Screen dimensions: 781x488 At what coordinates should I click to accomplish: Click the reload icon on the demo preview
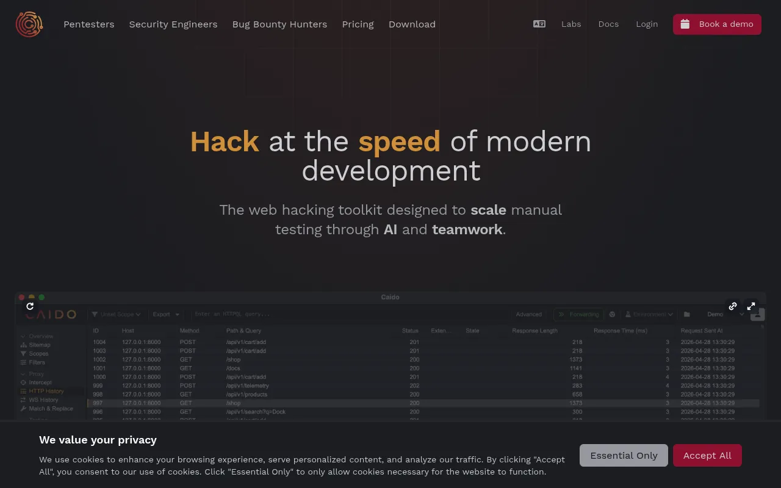[x=30, y=306]
